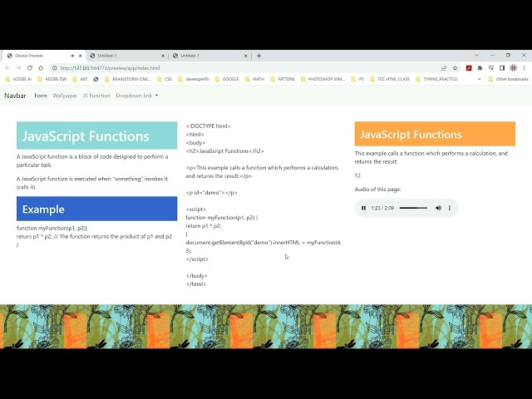The height and width of the screenshot is (399, 532).
Task: Show the hidden bookmarks overflow
Action: (x=479, y=79)
